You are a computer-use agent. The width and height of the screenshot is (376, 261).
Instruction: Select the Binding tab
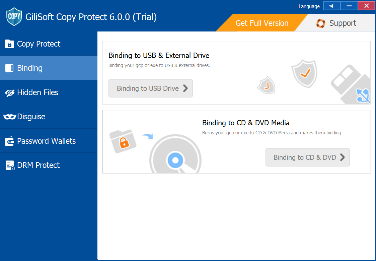click(49, 68)
